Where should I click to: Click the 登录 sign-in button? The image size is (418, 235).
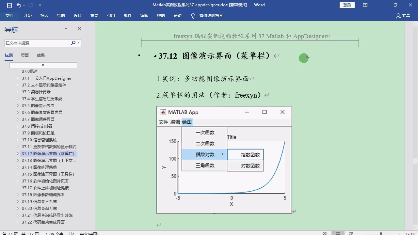(x=347, y=5)
